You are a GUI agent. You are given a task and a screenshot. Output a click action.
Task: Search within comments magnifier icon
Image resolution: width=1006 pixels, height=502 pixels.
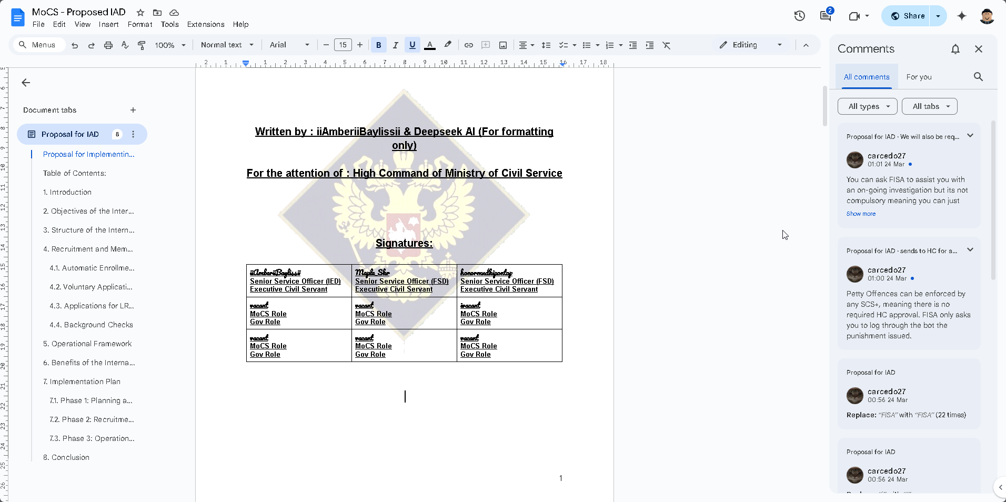pyautogui.click(x=978, y=77)
